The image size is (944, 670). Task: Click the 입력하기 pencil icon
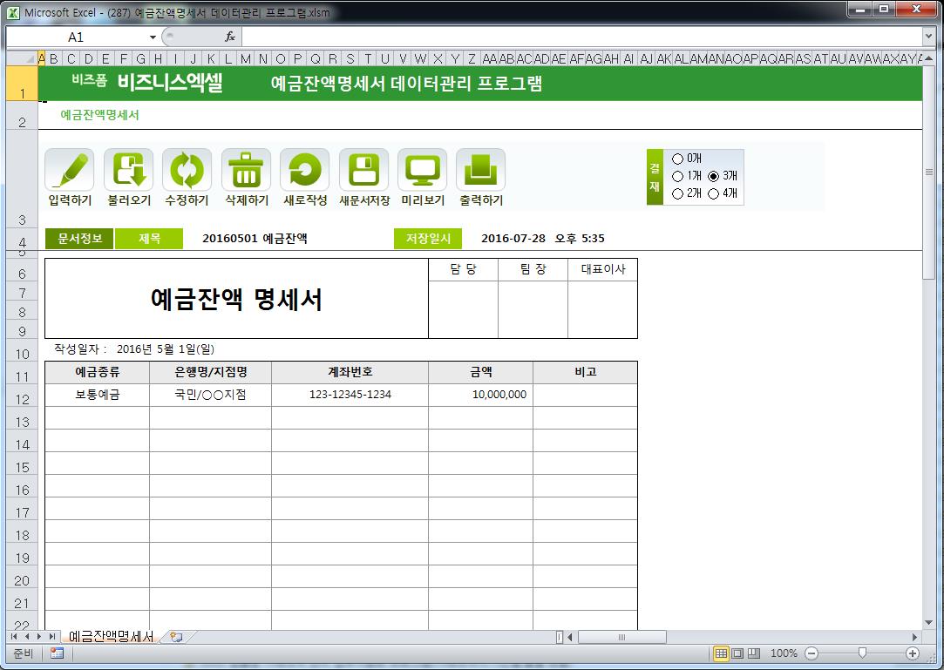tap(70, 170)
